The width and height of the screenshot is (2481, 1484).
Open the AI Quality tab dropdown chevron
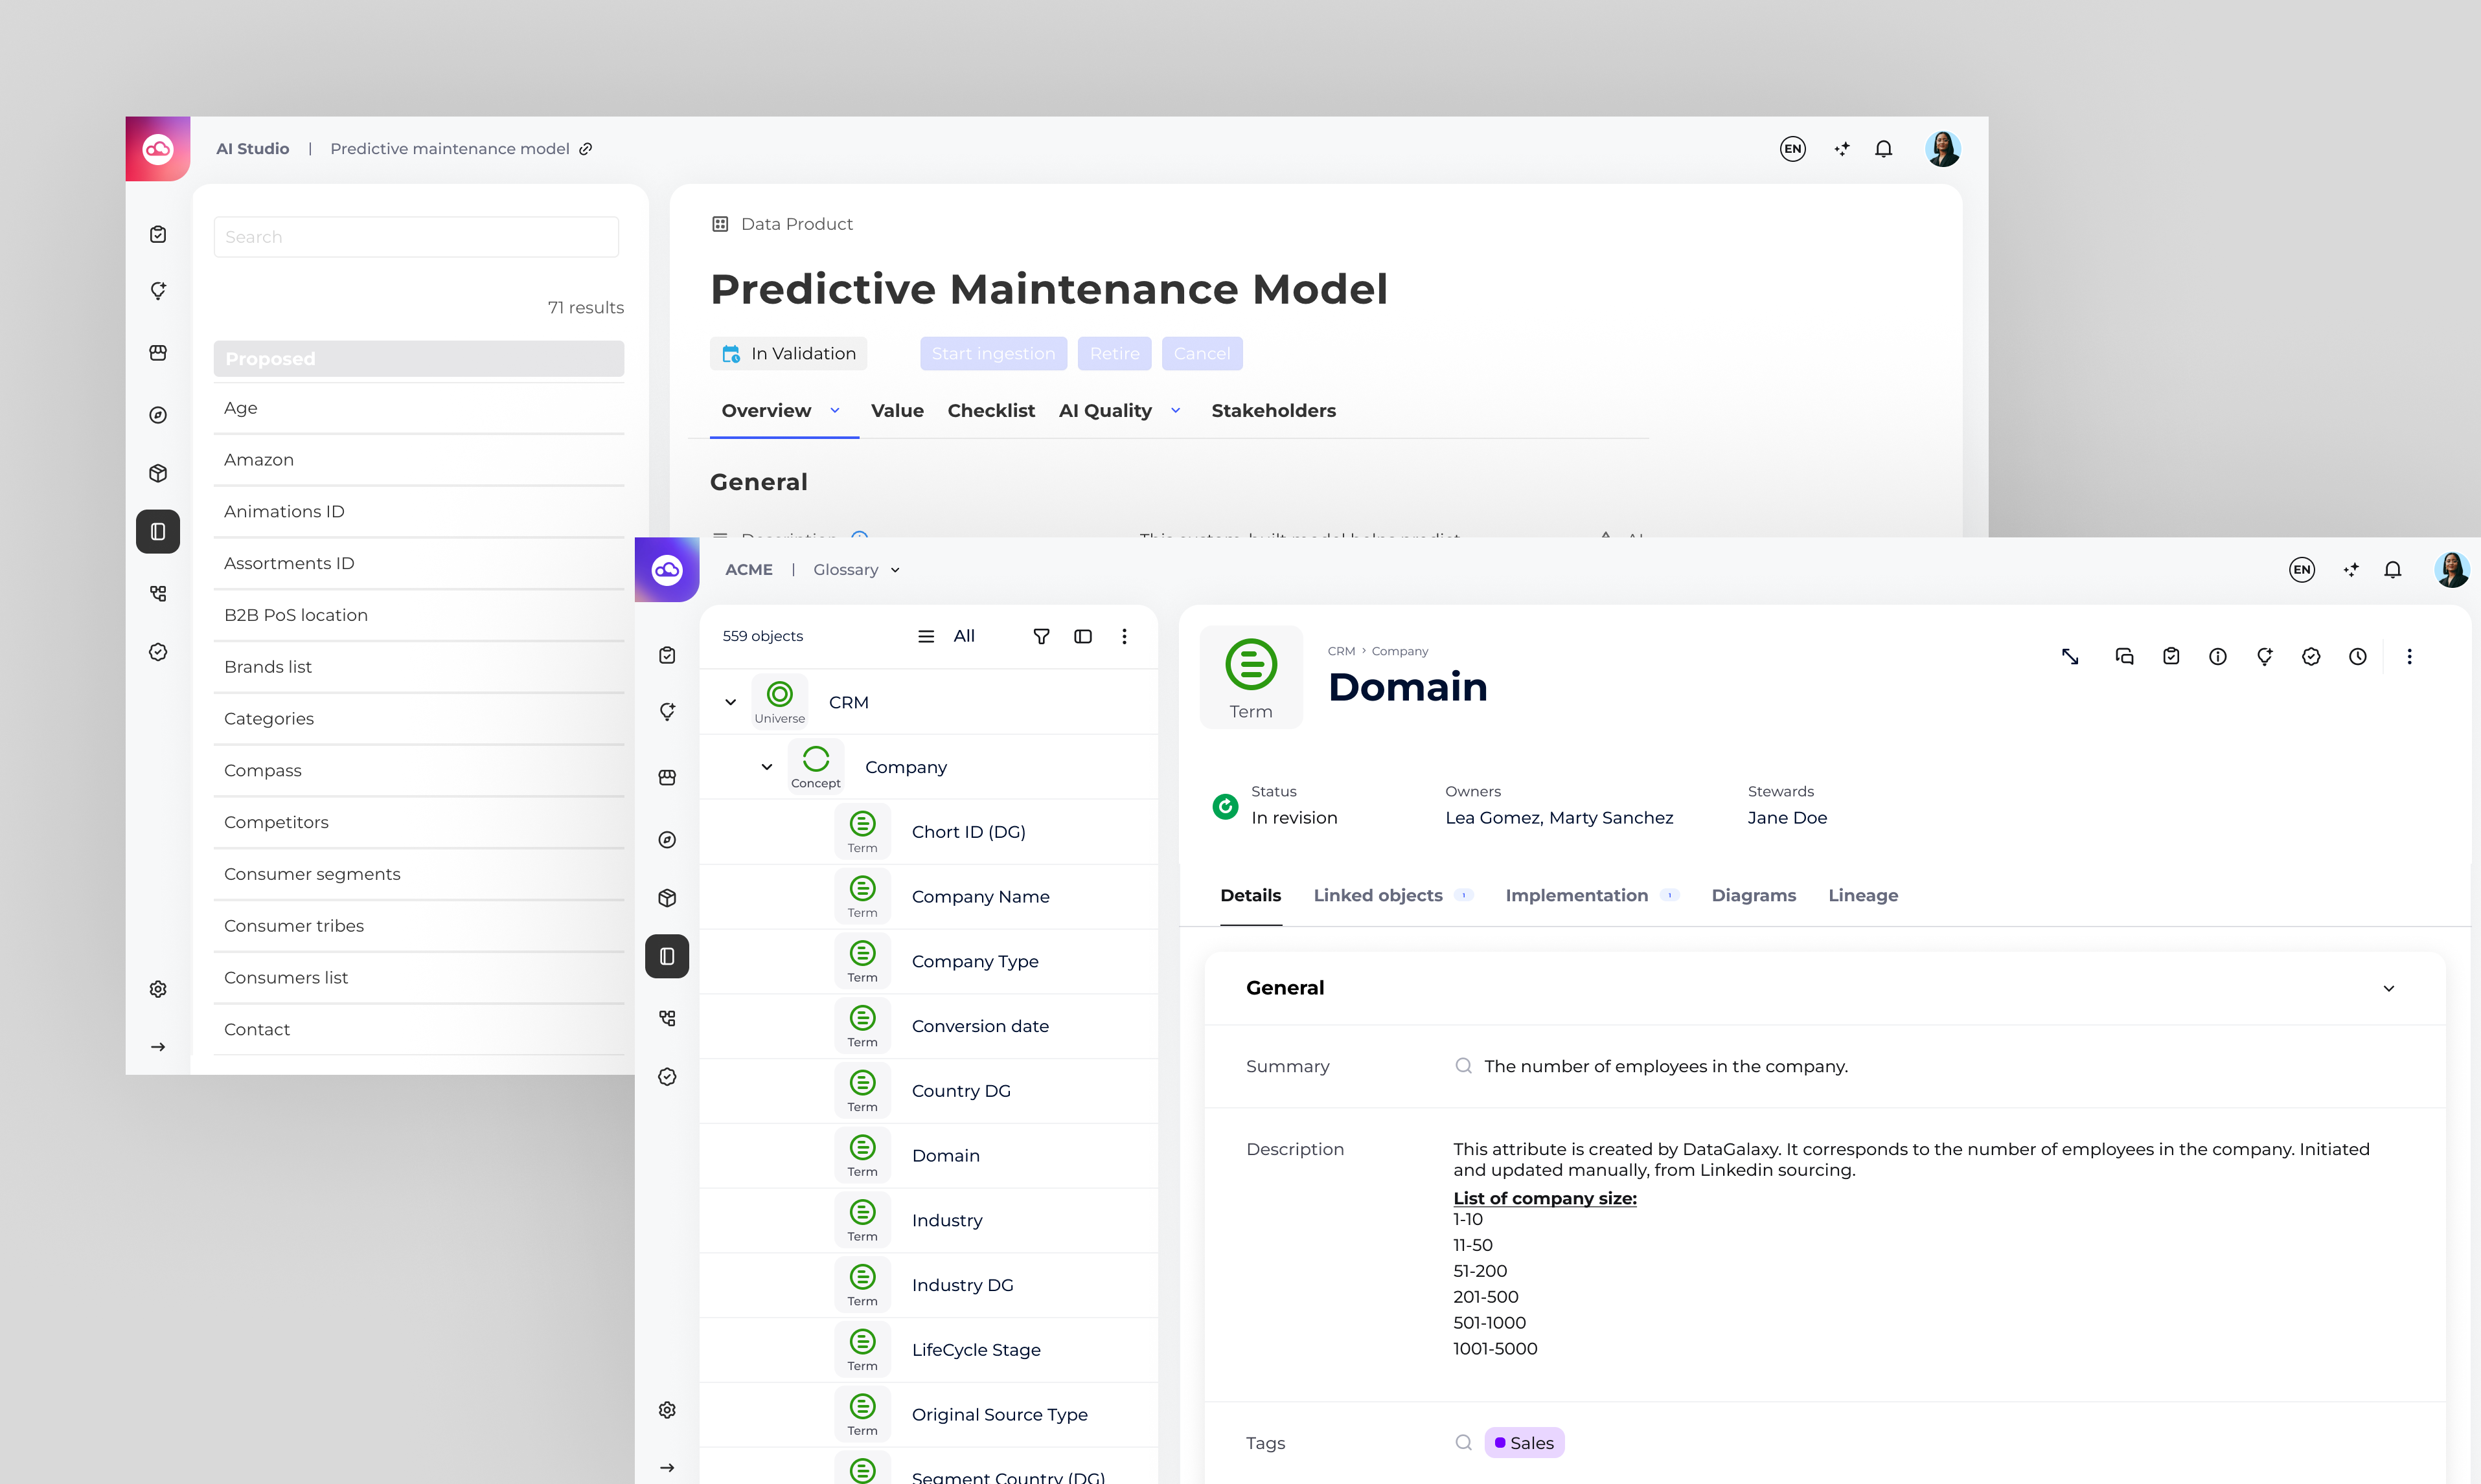pos(1176,411)
